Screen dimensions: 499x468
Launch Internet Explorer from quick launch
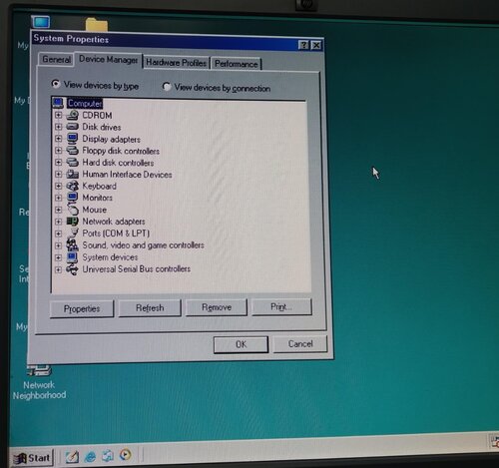[90, 456]
